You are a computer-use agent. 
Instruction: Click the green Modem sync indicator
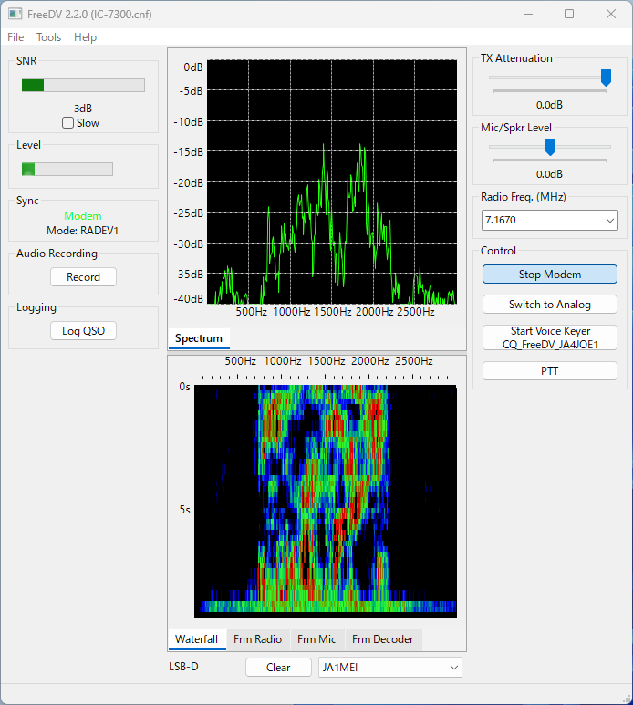tap(83, 216)
